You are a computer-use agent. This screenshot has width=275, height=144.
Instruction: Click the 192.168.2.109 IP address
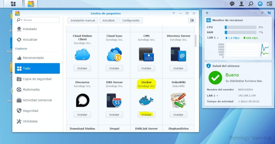coord(247,96)
